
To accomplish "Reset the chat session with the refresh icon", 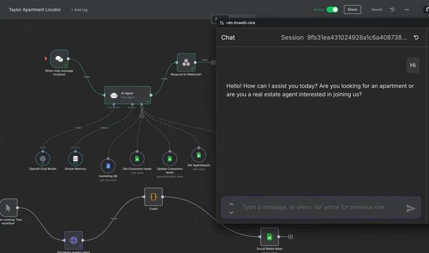I will (416, 37).
